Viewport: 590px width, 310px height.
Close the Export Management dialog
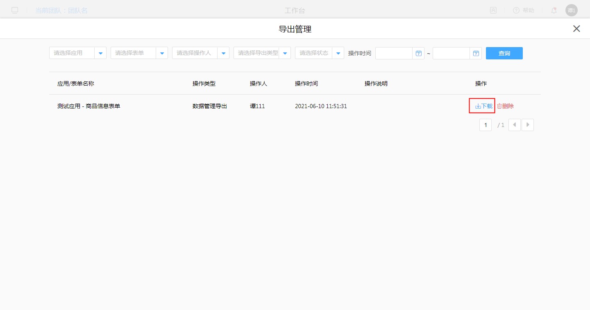pyautogui.click(x=576, y=29)
